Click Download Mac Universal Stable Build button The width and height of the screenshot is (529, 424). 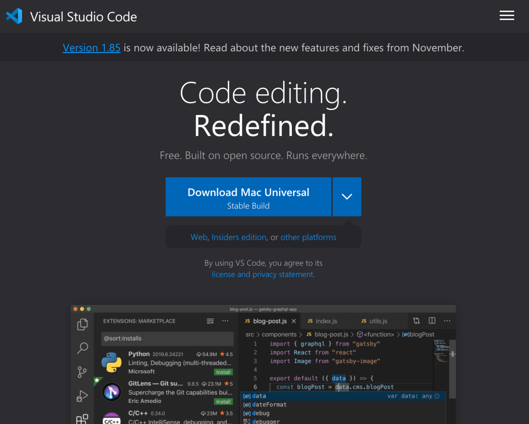248,197
